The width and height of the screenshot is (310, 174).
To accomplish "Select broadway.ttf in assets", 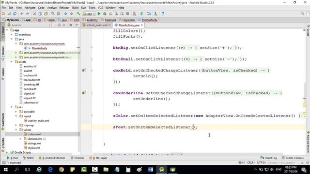I will click(31, 85).
